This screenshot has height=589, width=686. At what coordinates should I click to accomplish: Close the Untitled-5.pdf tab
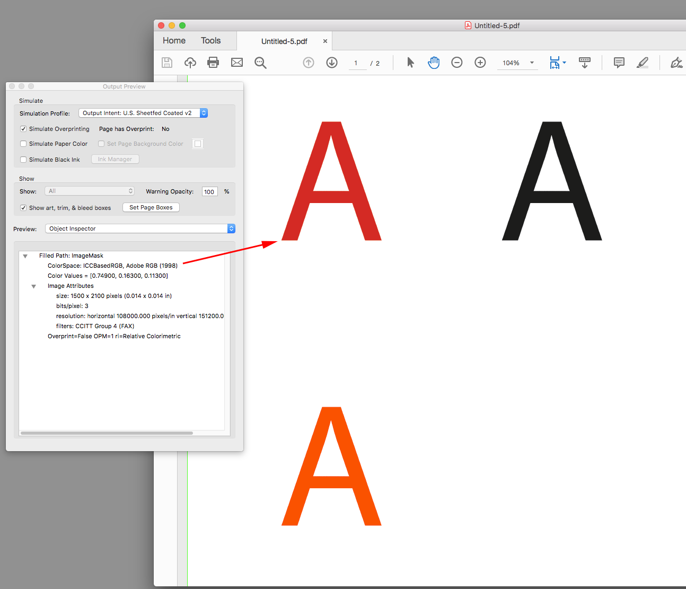point(325,41)
